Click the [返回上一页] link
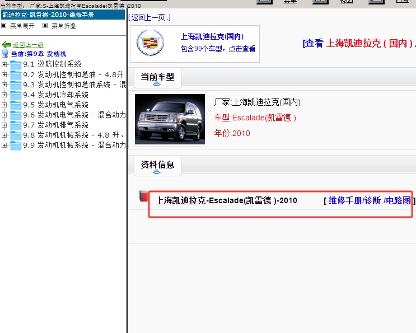 point(149,17)
